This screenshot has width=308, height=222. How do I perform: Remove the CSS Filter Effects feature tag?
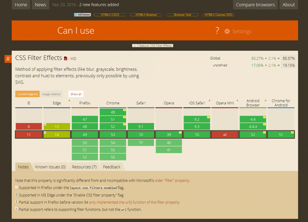click(x=135, y=46)
